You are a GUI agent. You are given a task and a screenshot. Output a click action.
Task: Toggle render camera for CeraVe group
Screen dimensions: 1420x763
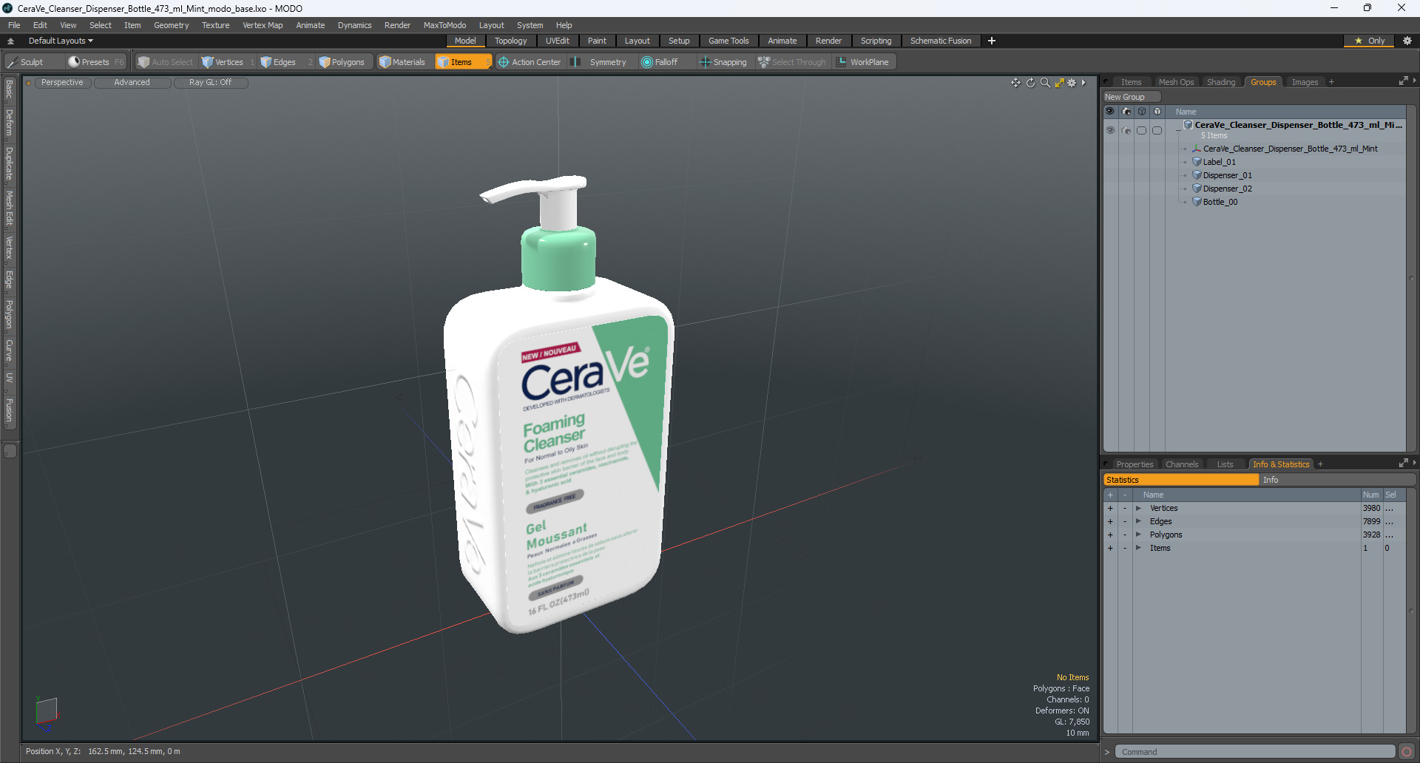tap(1126, 130)
